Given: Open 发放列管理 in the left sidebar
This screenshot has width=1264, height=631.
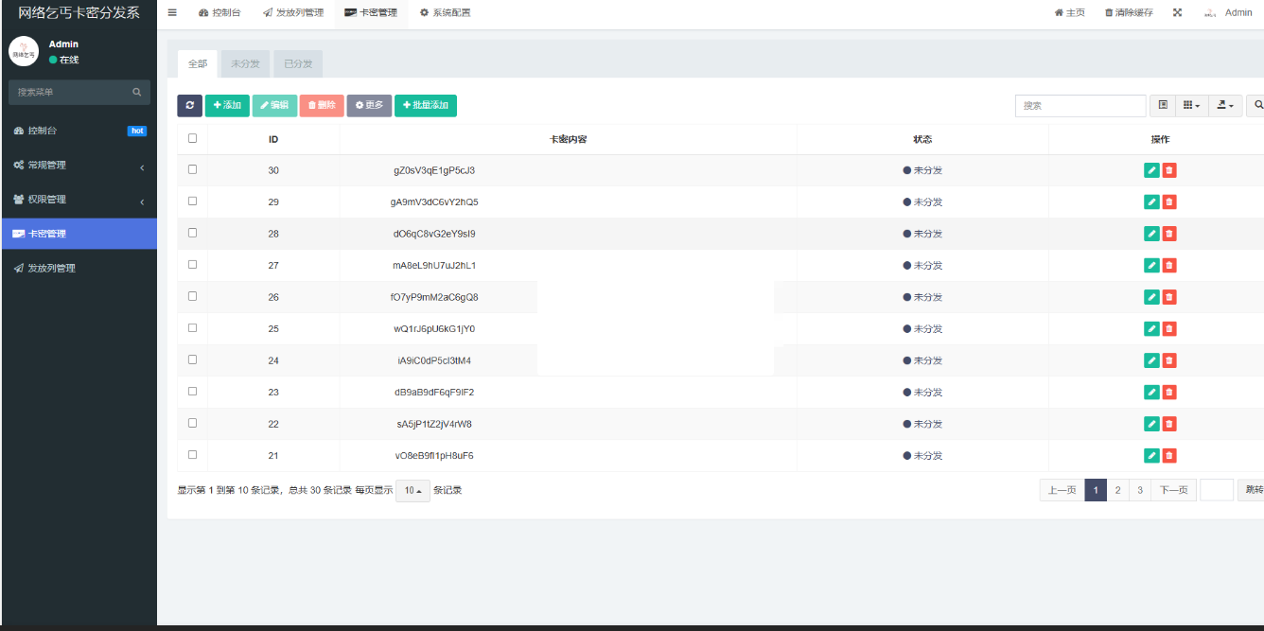Looking at the screenshot, I should [x=52, y=268].
